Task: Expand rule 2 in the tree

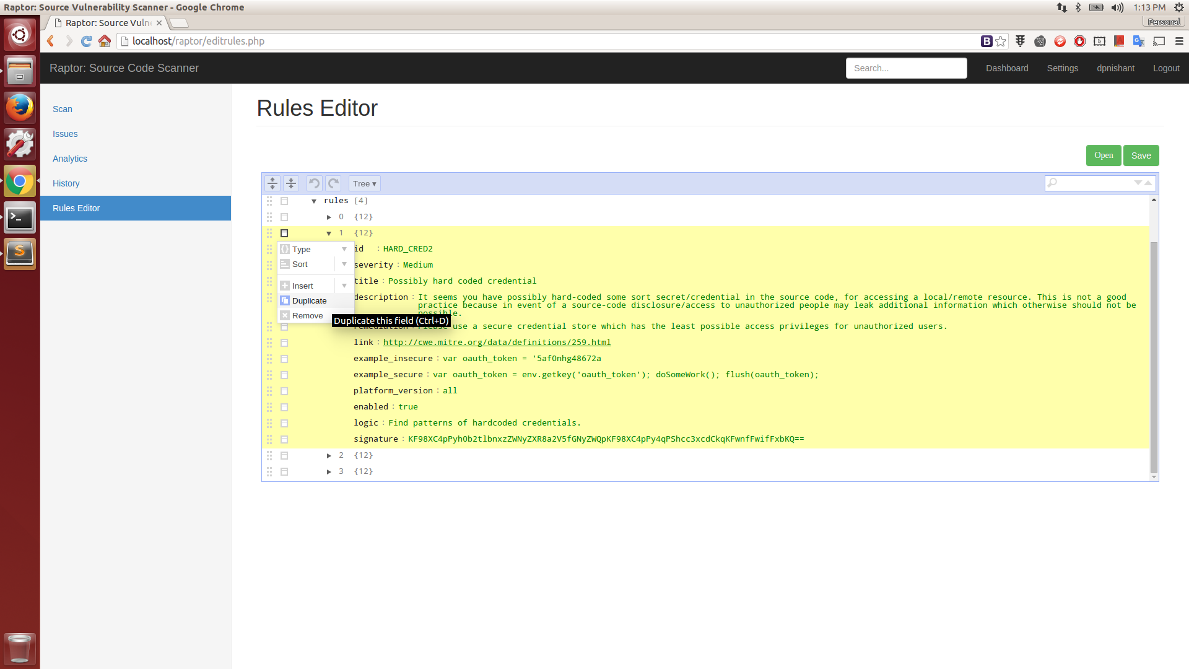Action: 329,455
